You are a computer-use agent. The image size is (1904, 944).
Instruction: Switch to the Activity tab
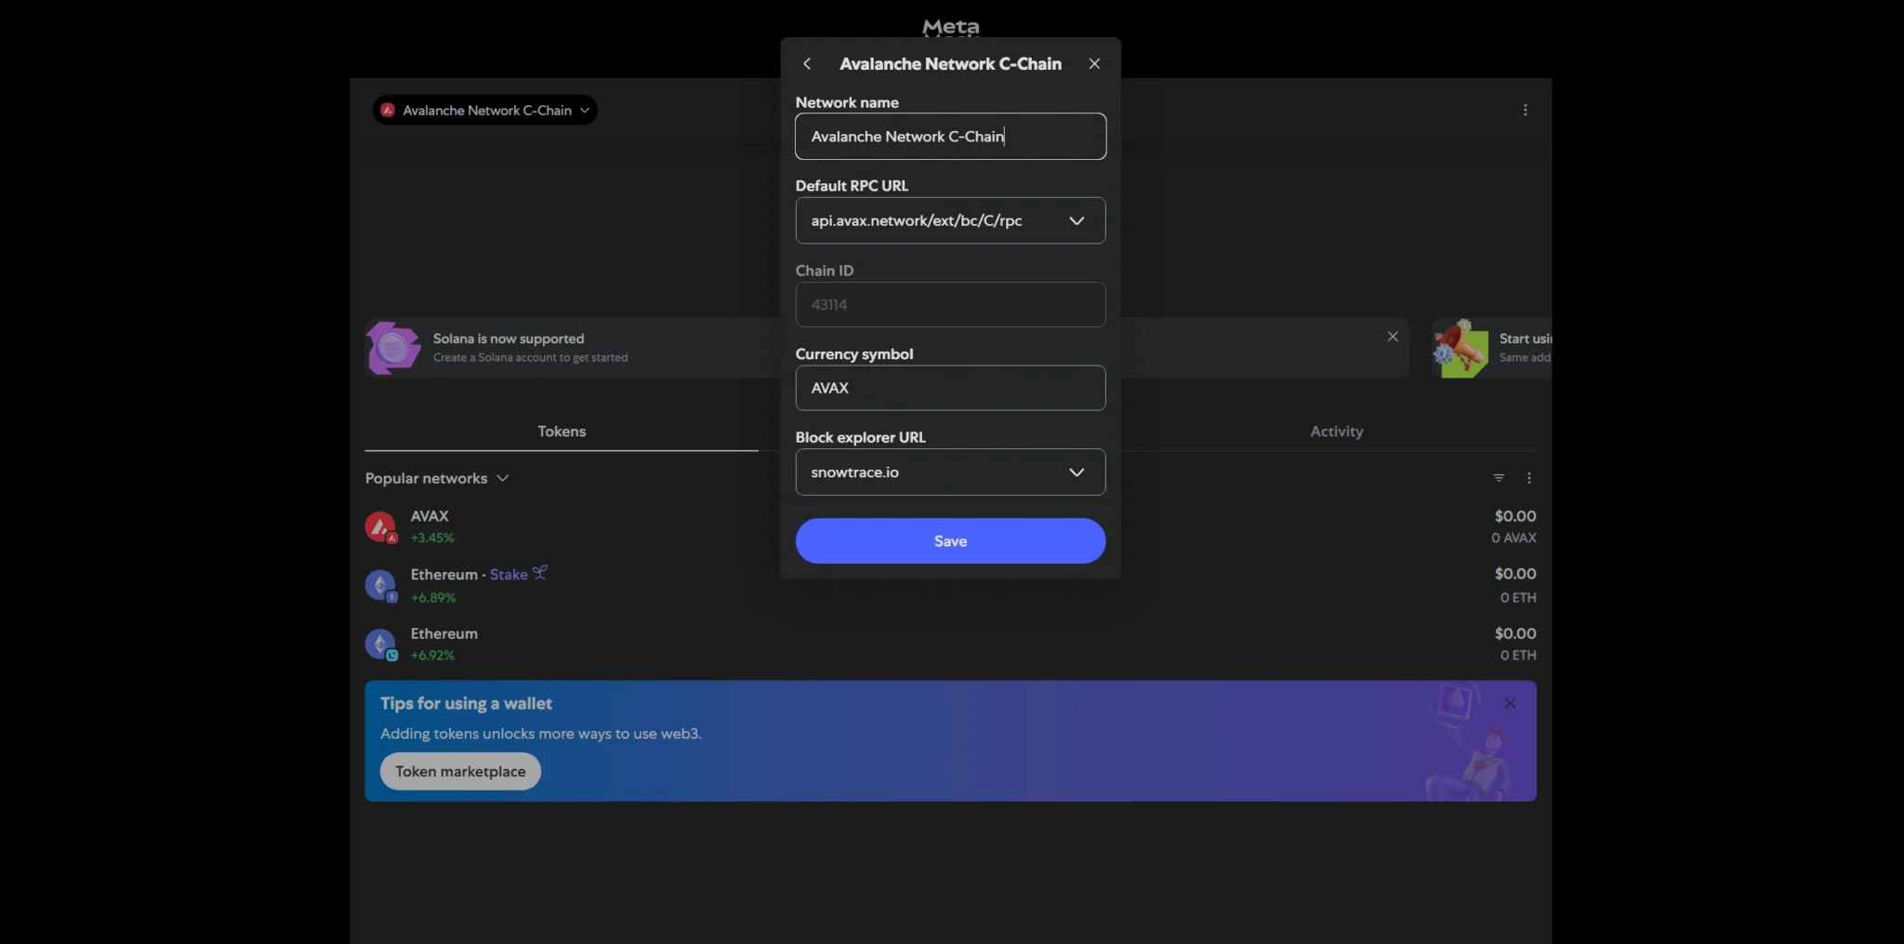point(1336,432)
